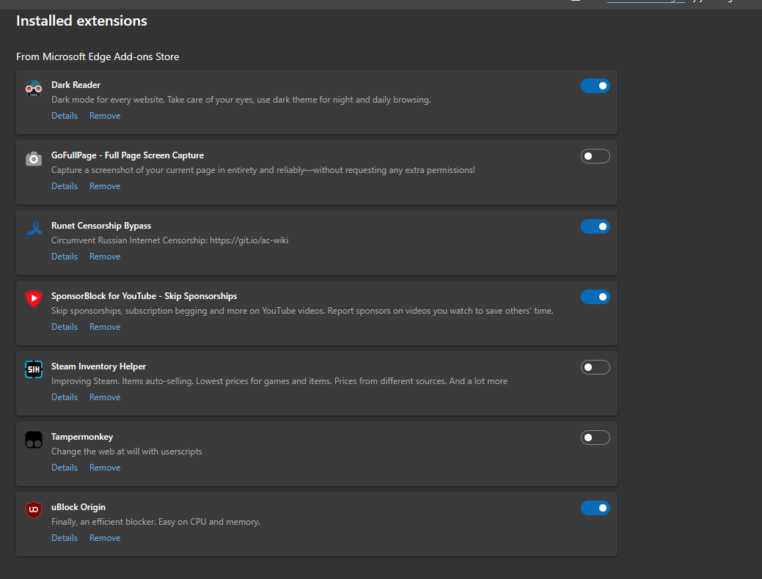Enable Steam Inventory Helper toggle
Viewport: 762px width, 579px height.
coord(596,367)
